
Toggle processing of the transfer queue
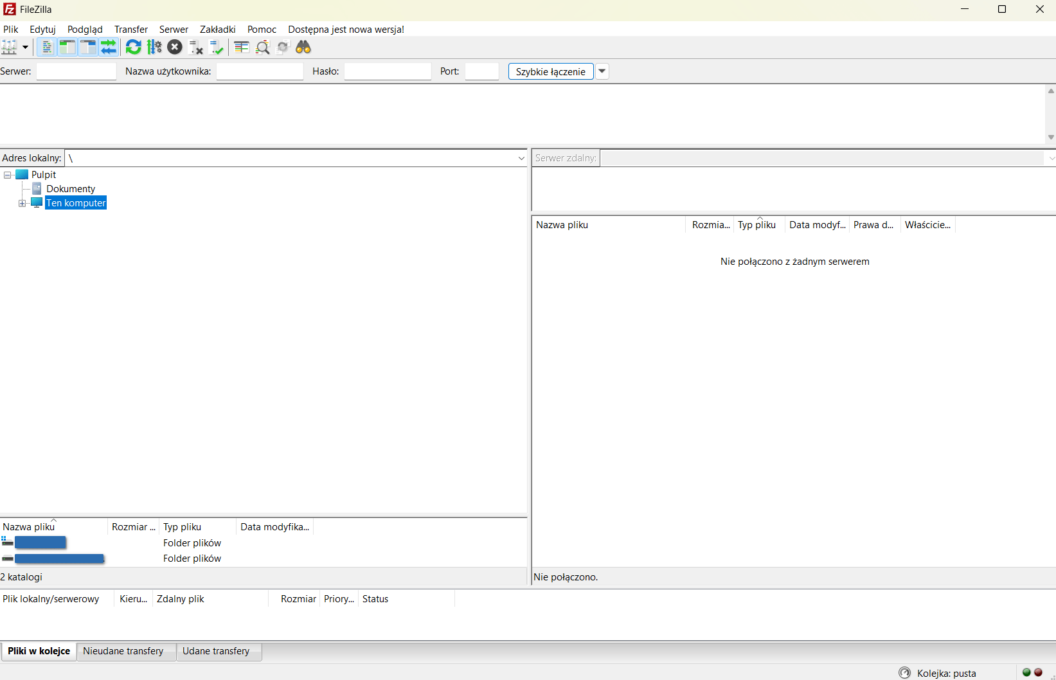pos(154,47)
